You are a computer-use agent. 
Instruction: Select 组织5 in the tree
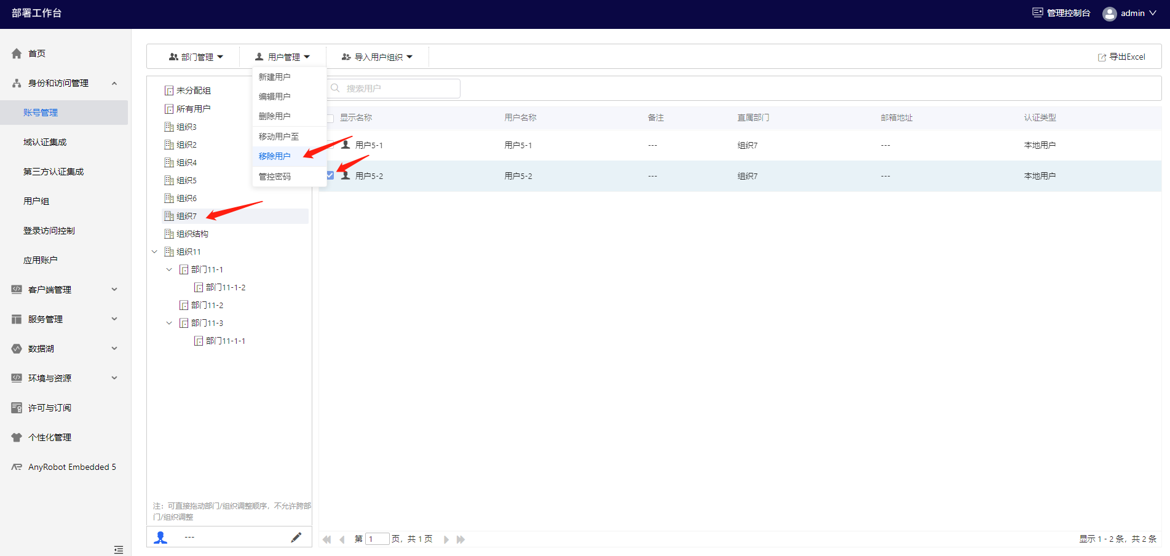tap(186, 180)
